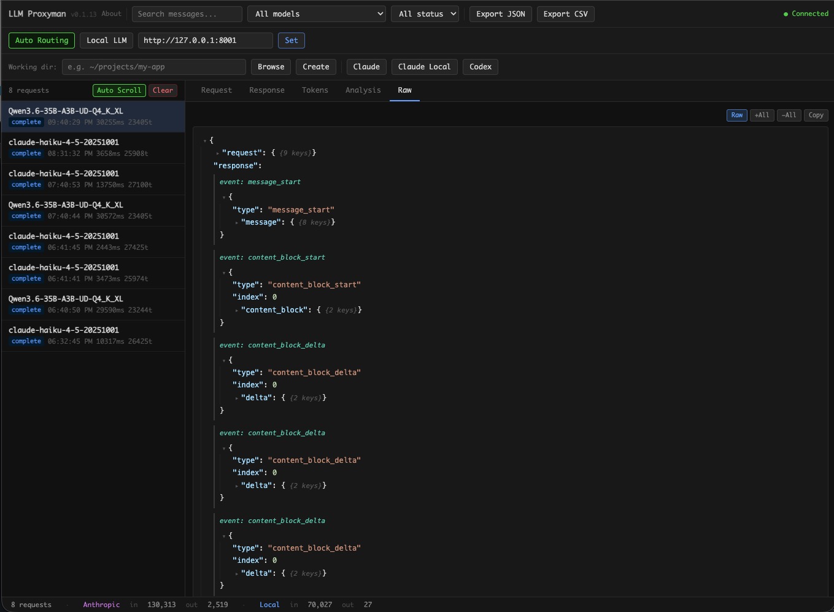Viewport: 834px width, 612px height.
Task: Clear the requests list
Action: tap(163, 90)
